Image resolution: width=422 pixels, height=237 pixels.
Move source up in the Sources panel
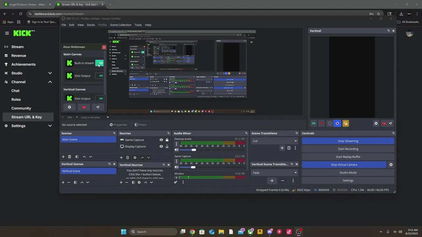[142, 158]
